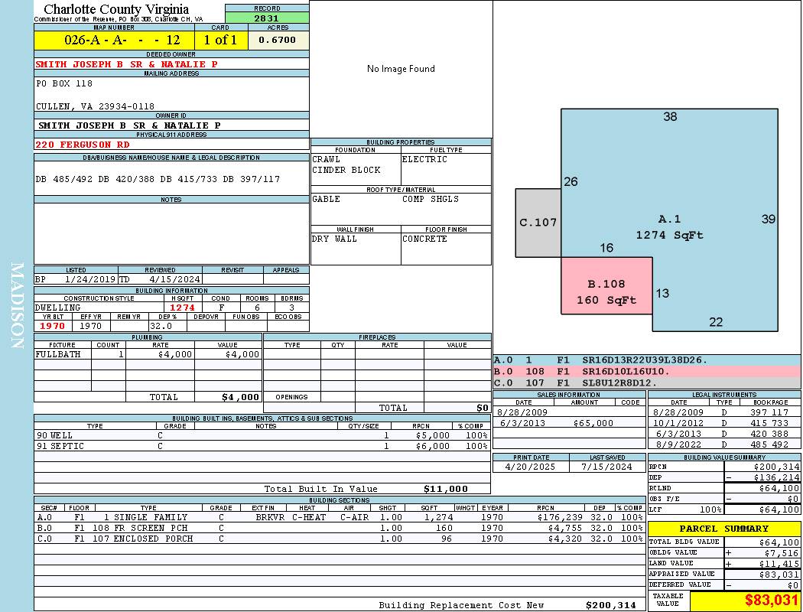Click the deeded owner name in red
Image resolution: width=803 pixels, height=612 pixels.
pyautogui.click(x=127, y=64)
